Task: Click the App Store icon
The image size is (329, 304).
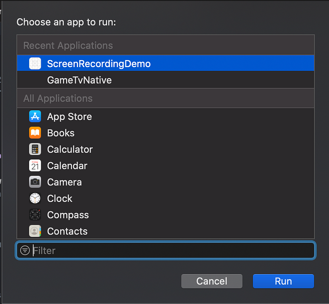Action: [35, 116]
